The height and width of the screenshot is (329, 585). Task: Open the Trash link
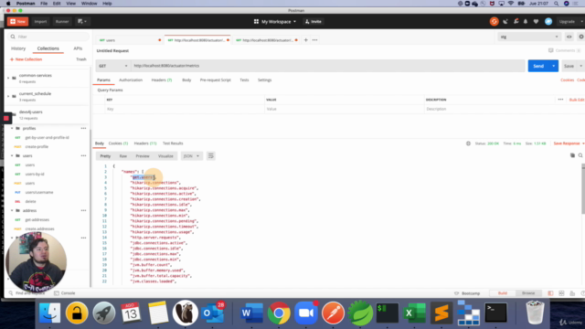coord(81,59)
